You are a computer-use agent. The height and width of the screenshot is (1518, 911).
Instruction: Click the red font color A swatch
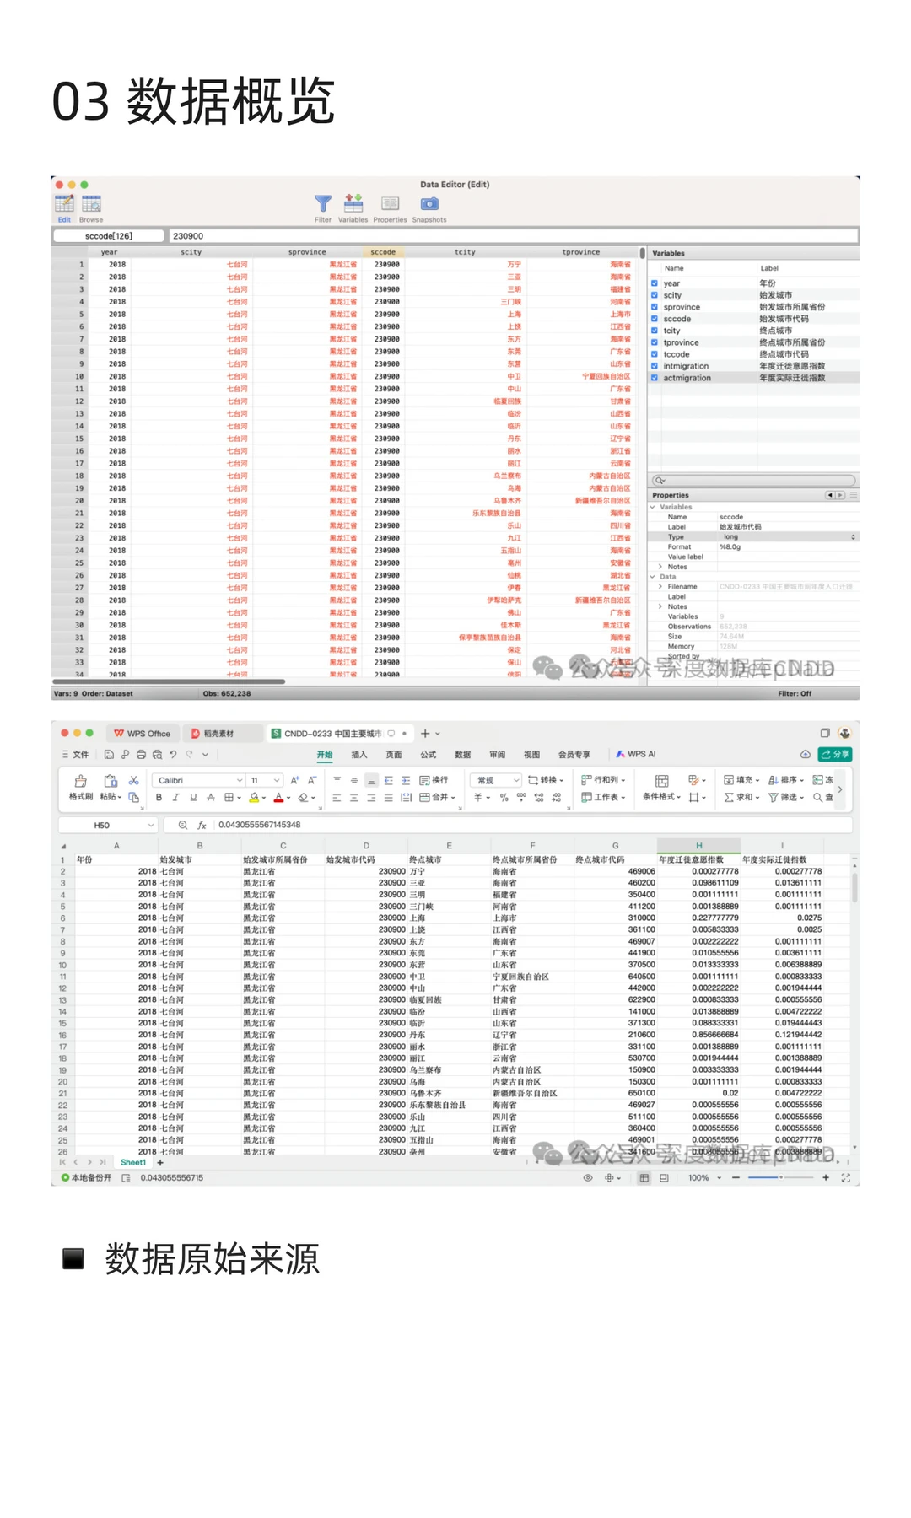coord(278,797)
